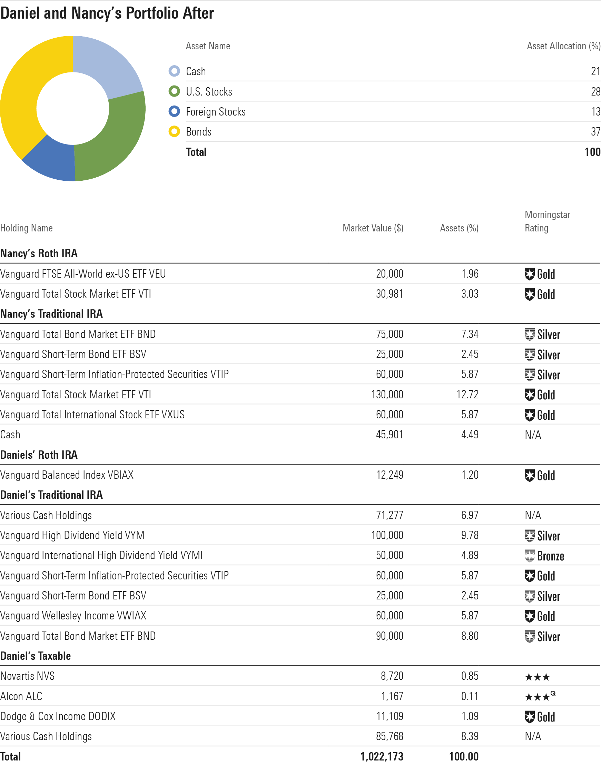Click the title "Daniel and Nancy's Portfolio After"

click(107, 13)
